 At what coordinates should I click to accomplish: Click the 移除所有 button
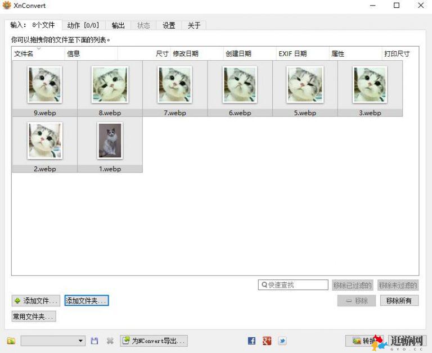pos(399,301)
